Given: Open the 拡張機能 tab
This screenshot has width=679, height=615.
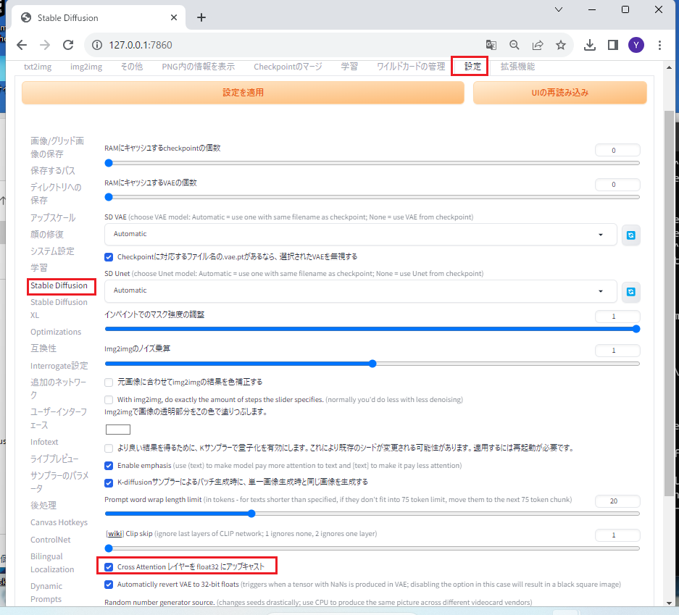Looking at the screenshot, I should [x=517, y=67].
